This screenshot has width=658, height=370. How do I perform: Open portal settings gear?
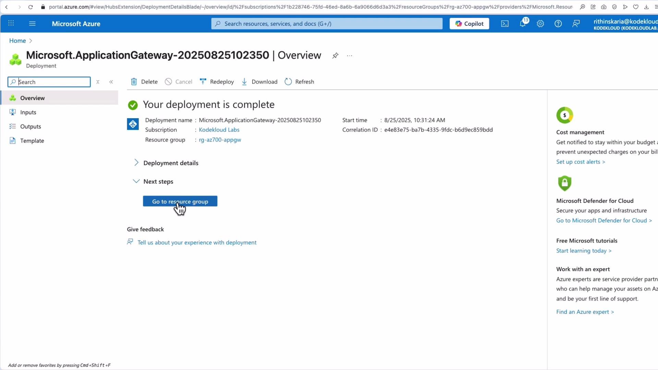pos(540,23)
